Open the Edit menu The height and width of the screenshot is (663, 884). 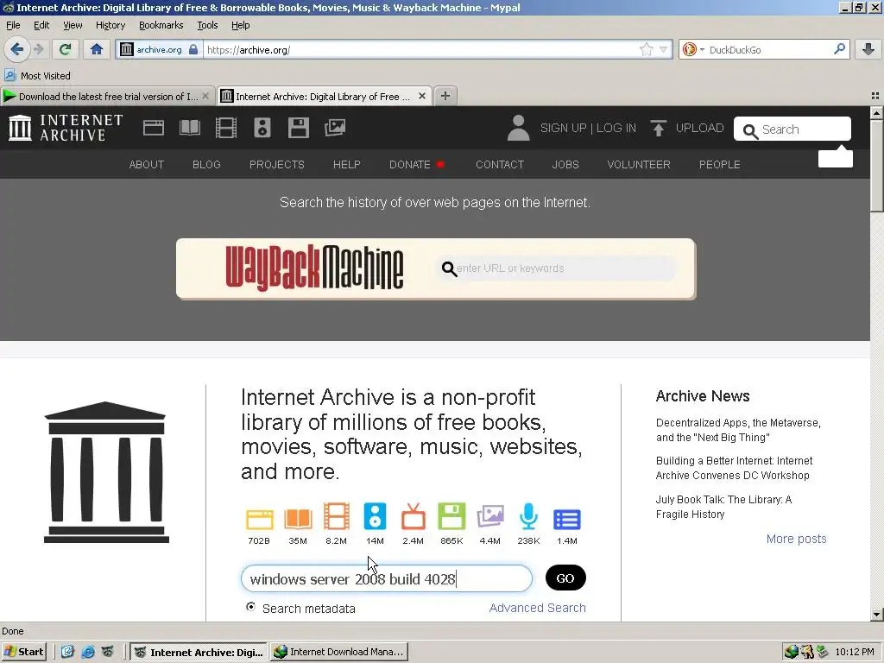click(x=41, y=25)
